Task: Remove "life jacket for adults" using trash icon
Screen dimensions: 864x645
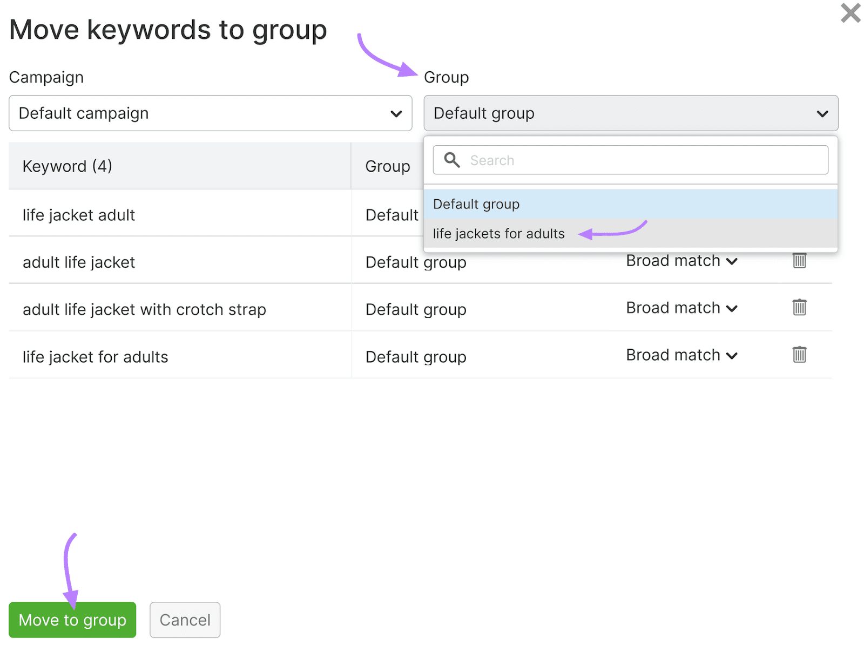Action: (x=799, y=355)
